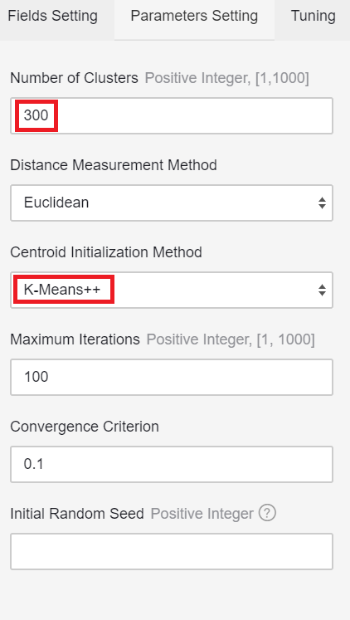Open the K-Means++ initialization dropdown
This screenshot has height=620, width=350.
click(172, 290)
